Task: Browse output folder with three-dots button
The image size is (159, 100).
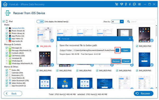Action: [117, 50]
